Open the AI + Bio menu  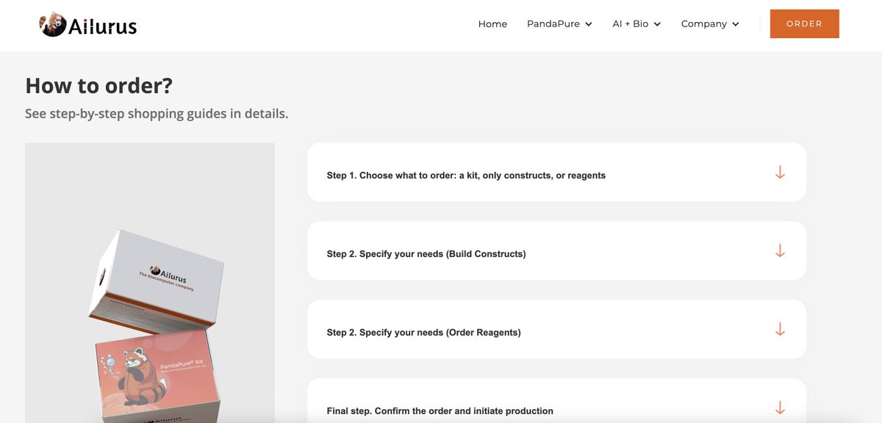636,23
